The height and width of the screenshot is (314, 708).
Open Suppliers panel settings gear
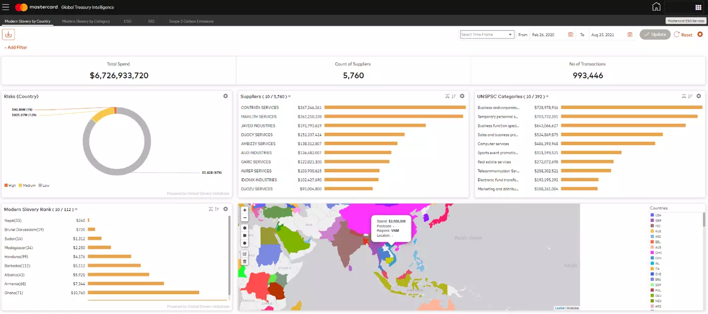click(x=462, y=96)
